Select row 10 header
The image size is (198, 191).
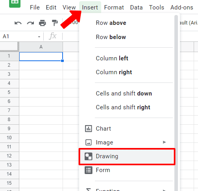pos(9,138)
